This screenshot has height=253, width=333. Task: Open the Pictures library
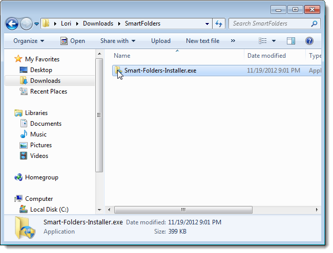[41, 145]
